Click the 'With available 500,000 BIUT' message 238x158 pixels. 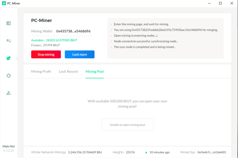(x=127, y=104)
